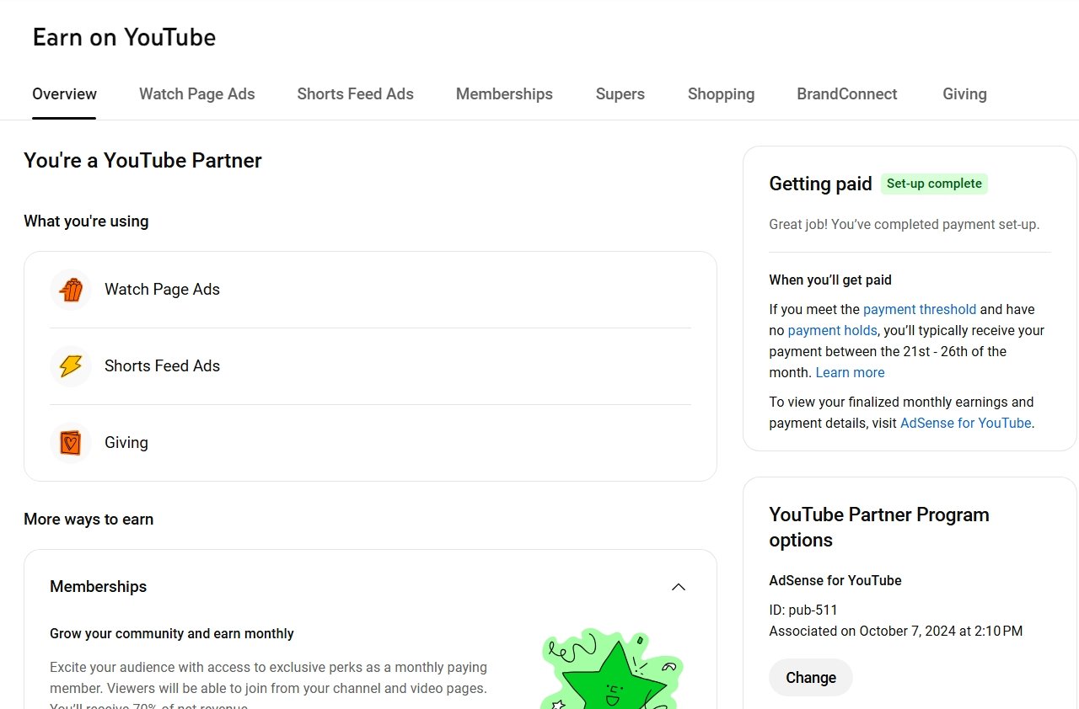The image size is (1079, 709).
Task: Click the Watch Page Ads popcorn icon
Action: [x=71, y=290]
